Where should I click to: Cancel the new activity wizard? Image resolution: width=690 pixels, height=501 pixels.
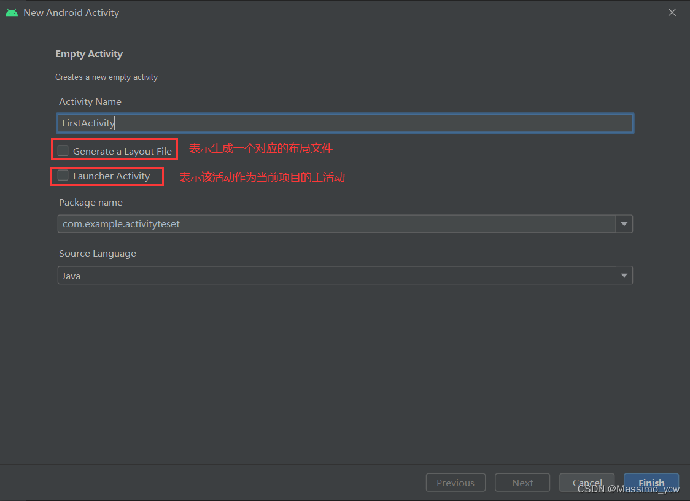click(x=587, y=483)
